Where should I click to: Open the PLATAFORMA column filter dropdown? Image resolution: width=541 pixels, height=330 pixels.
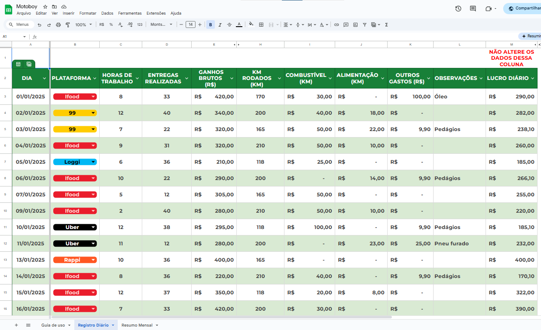pyautogui.click(x=95, y=78)
